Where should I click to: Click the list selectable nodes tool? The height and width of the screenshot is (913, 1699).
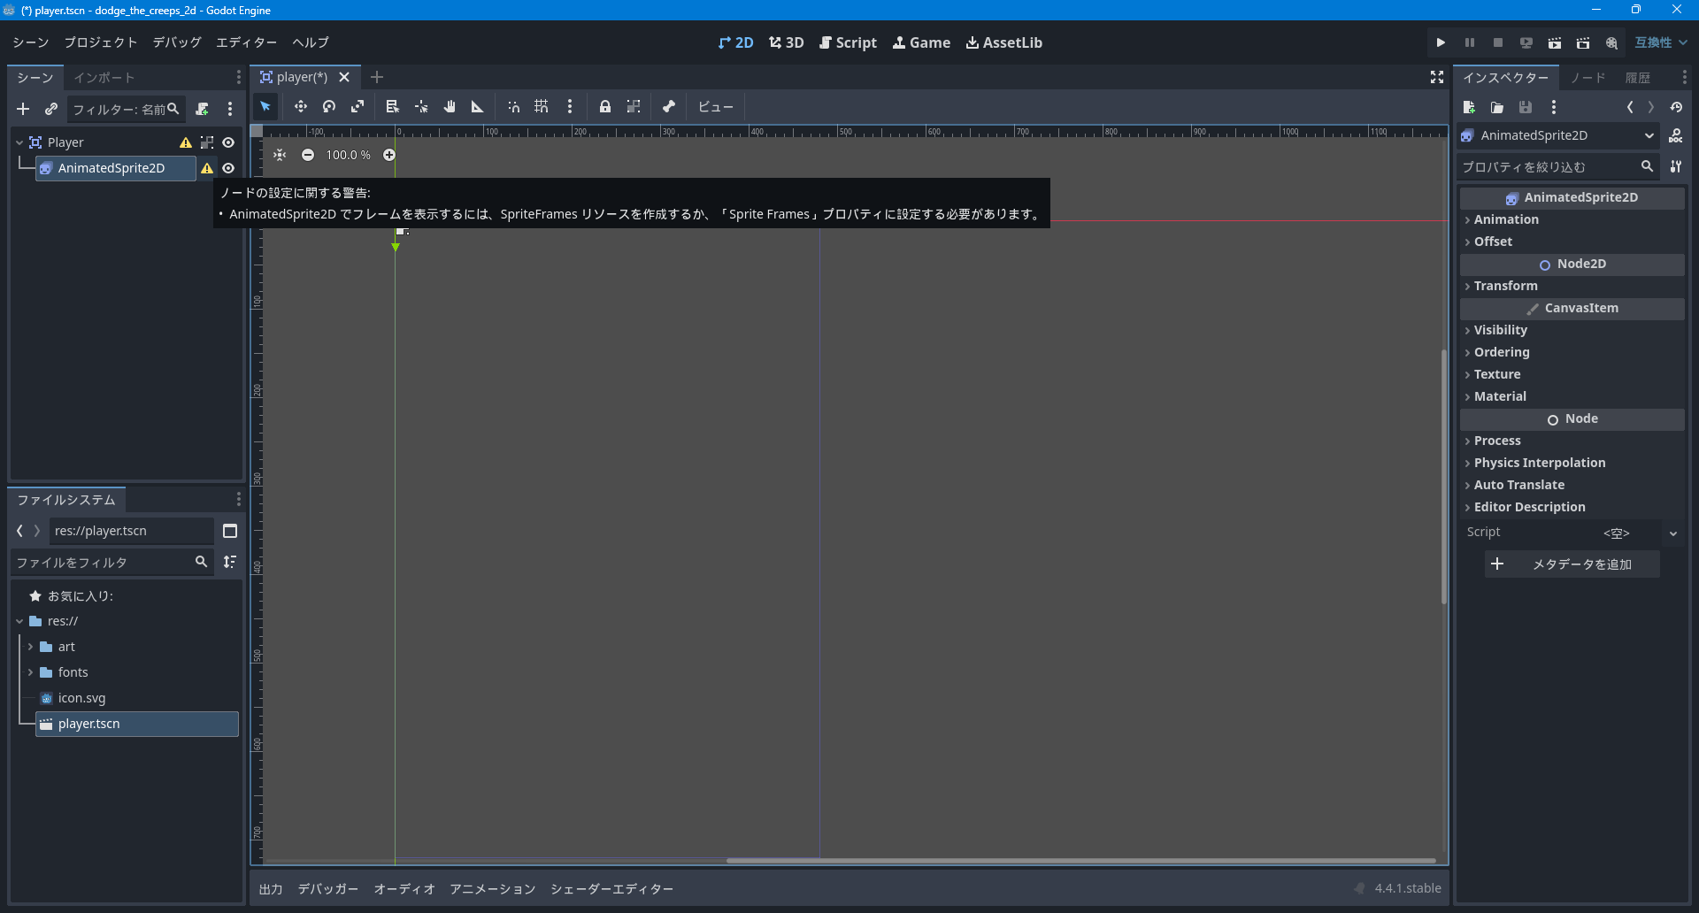point(393,107)
